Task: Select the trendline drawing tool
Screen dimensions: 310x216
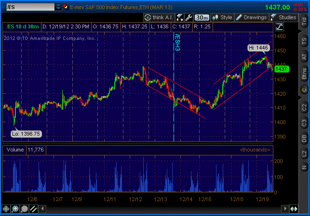Action: pos(33,209)
